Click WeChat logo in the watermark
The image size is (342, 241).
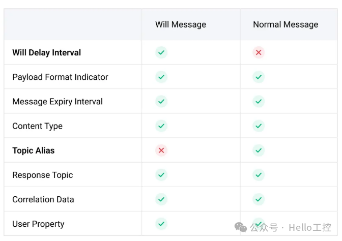tap(241, 227)
